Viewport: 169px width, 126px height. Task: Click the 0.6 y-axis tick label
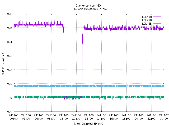pos(10,14)
